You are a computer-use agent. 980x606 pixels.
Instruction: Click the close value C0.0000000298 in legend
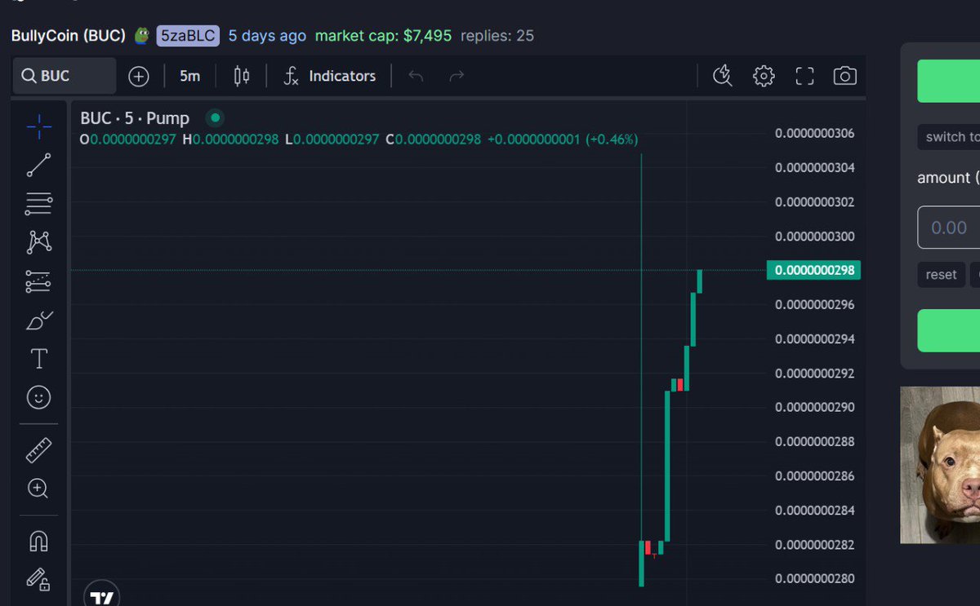click(434, 139)
